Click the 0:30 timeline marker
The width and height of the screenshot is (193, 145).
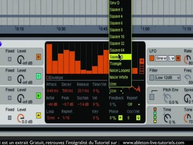[x=61, y=29]
